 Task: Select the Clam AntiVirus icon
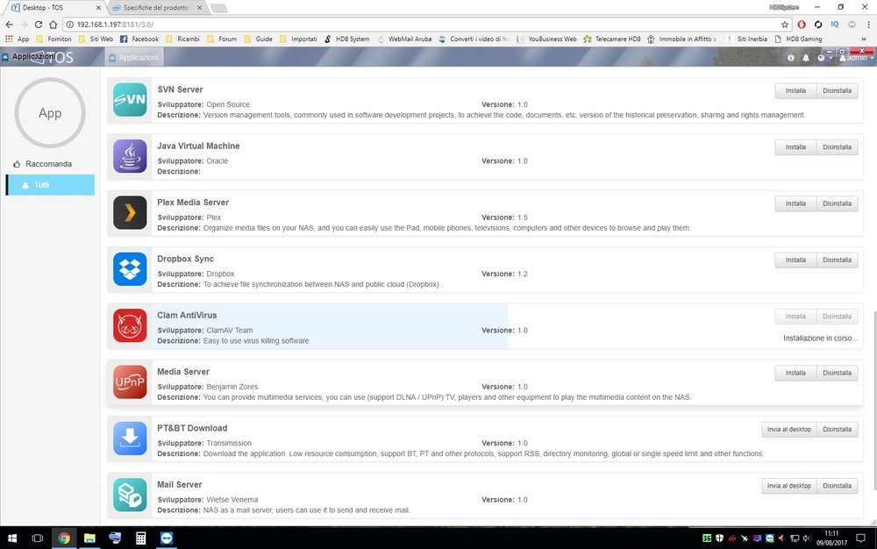[x=130, y=325]
